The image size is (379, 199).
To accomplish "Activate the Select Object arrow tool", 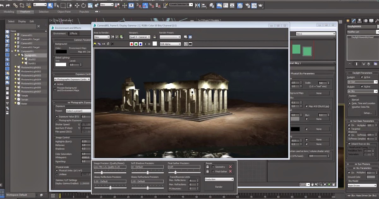I will (x=50, y=5).
